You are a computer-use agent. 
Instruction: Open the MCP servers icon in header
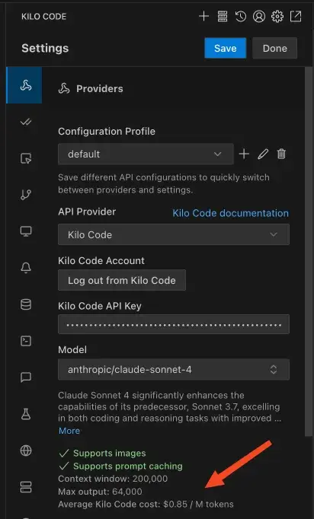[x=223, y=16]
